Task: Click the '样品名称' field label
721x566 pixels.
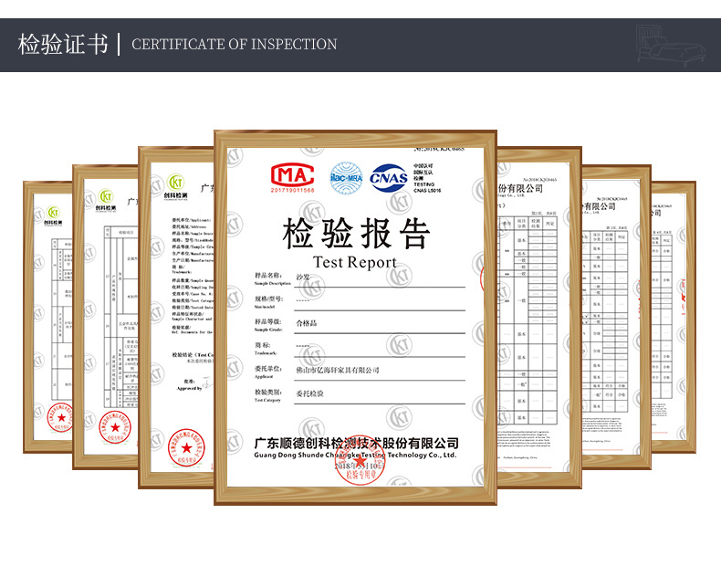Action: click(268, 276)
